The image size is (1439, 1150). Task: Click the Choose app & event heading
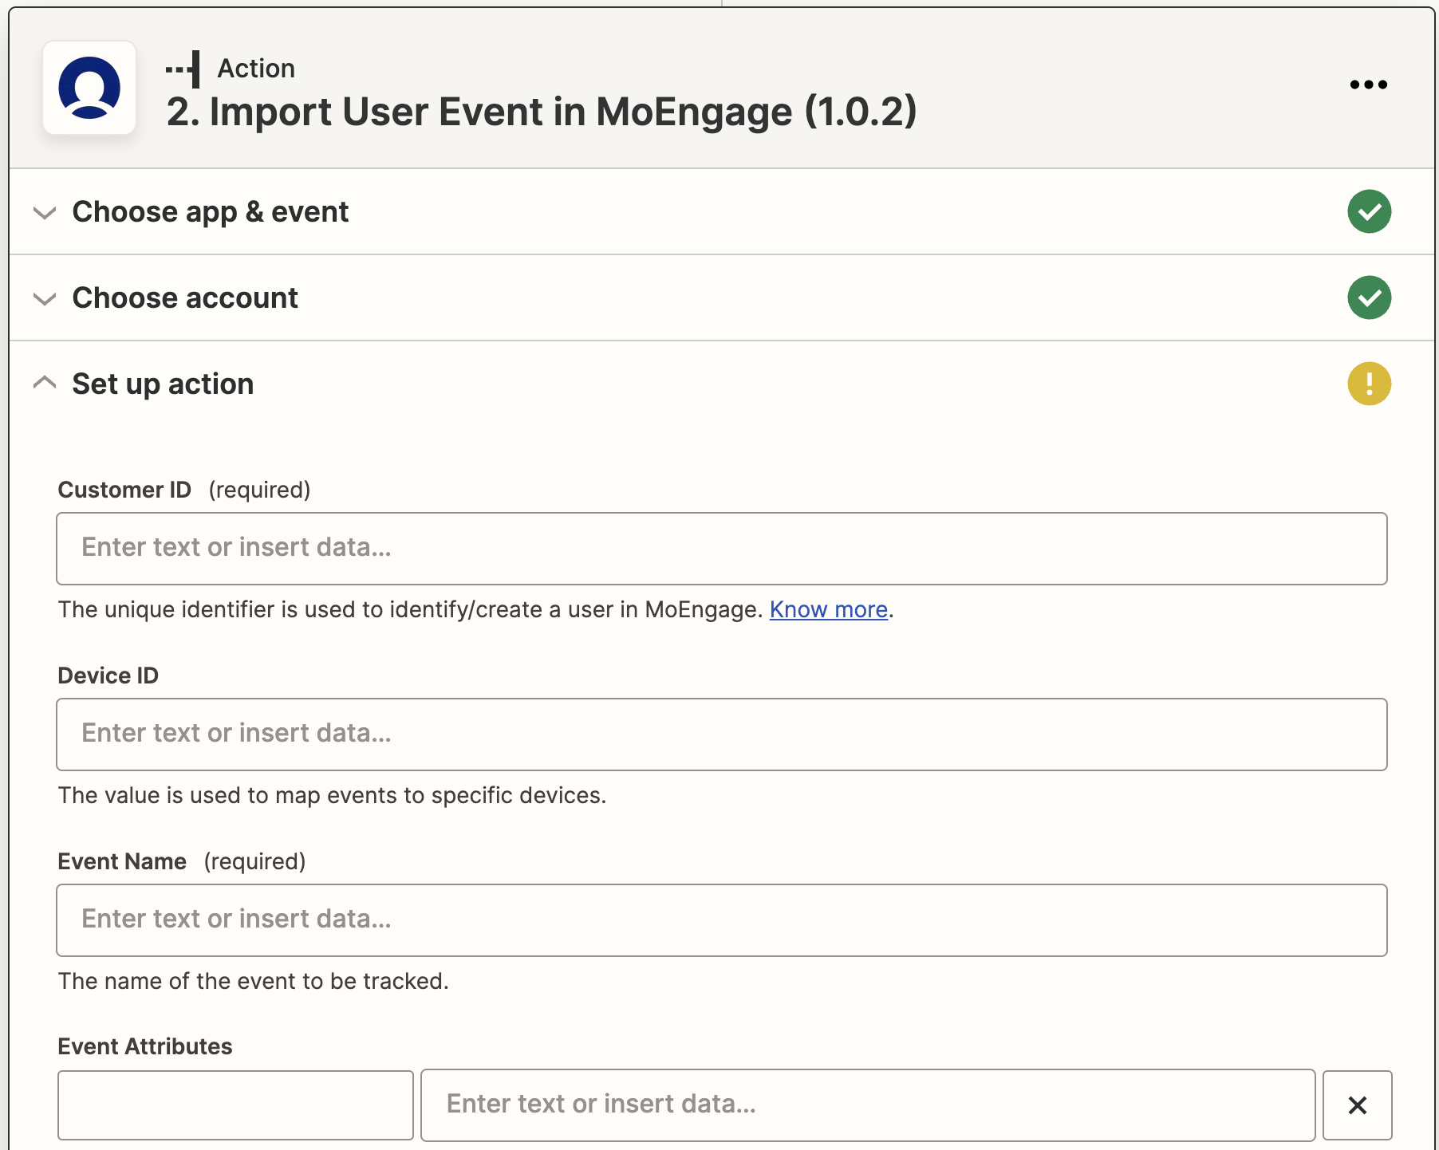pos(210,212)
